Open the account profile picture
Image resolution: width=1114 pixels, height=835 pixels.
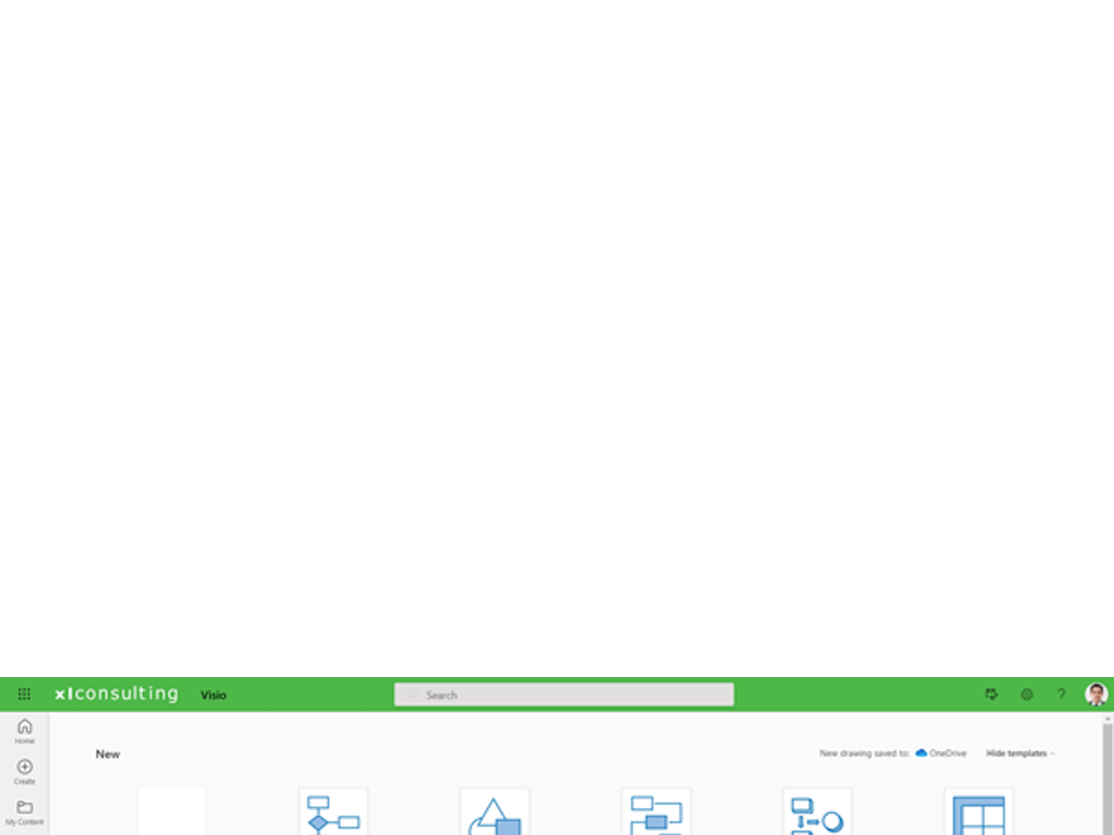1096,694
